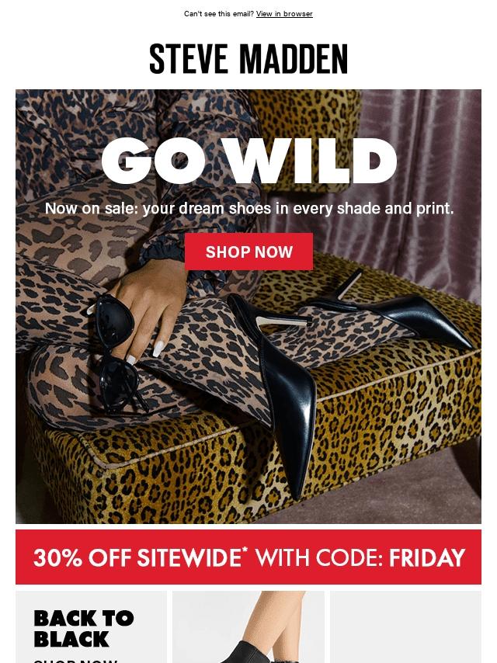The width and height of the screenshot is (497, 663).
Task: Click the Steve Madden logo
Action: (x=248, y=59)
